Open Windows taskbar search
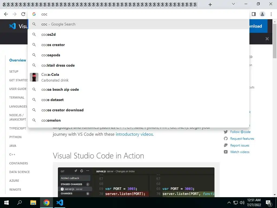The width and height of the screenshot is (277, 208). [19, 203]
